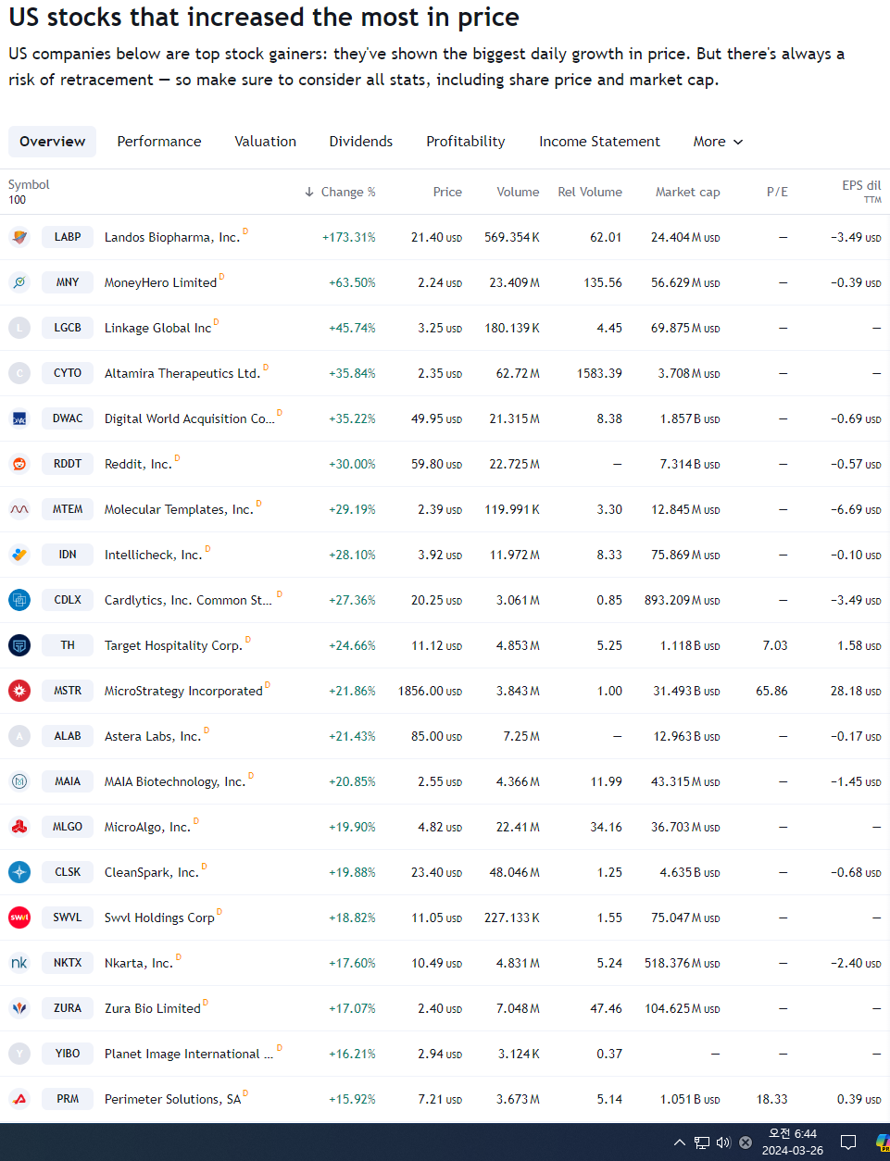The image size is (890, 1161).
Task: Show hidden system tray icons
Action: tap(680, 1142)
